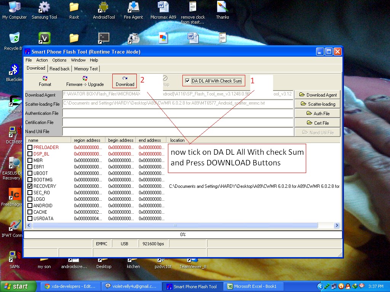Select the kitchen desktop shortcut
This screenshot has height=292, width=390.
click(133, 264)
